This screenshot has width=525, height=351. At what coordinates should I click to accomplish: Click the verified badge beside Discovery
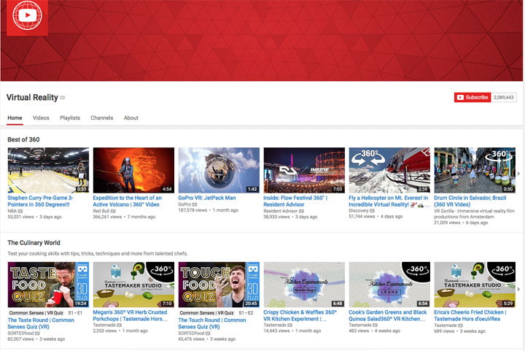click(372, 211)
